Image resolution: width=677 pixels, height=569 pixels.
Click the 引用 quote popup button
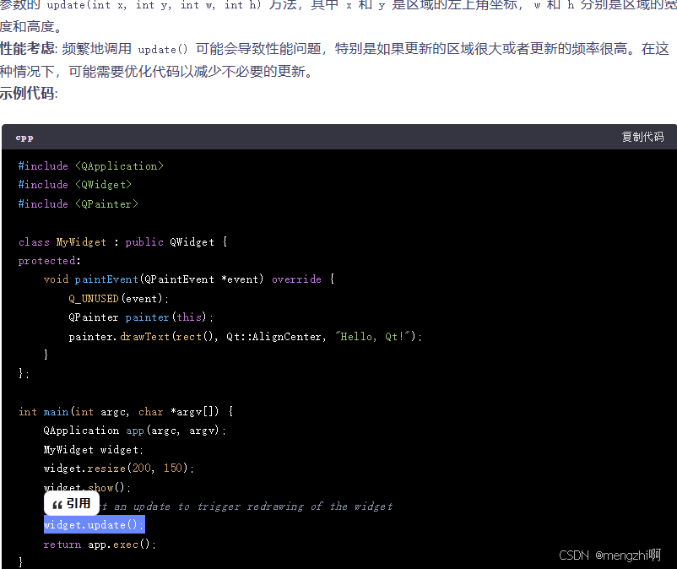pos(72,503)
